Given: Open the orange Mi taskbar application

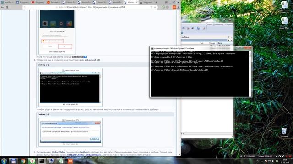Looking at the screenshot, I should tap(70, 161).
